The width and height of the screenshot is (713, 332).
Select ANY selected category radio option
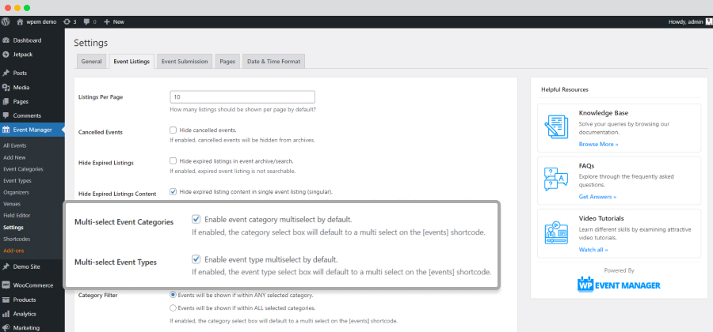click(173, 295)
